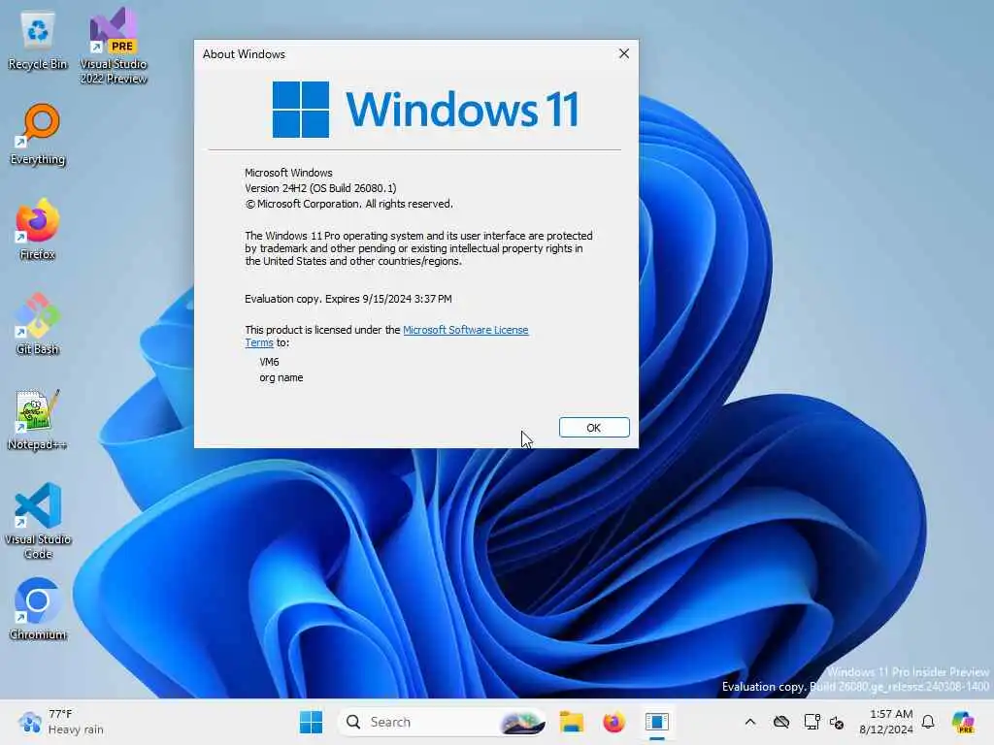Click the taskbar Search box
The image size is (994, 745).
[443, 722]
